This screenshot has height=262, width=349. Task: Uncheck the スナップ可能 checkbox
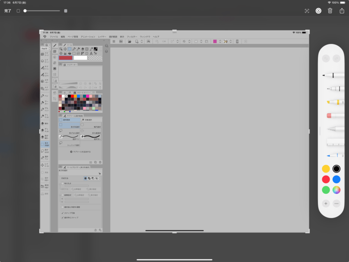coord(62,213)
